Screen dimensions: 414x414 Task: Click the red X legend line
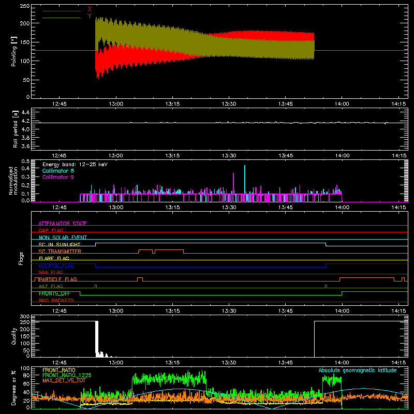point(62,11)
